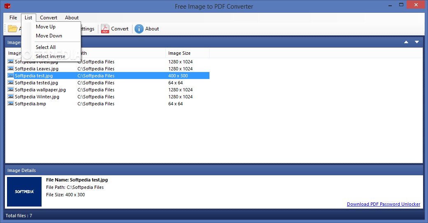Click the folder icon in toolbar
Screen dimensions: 428x223
click(x=13, y=28)
